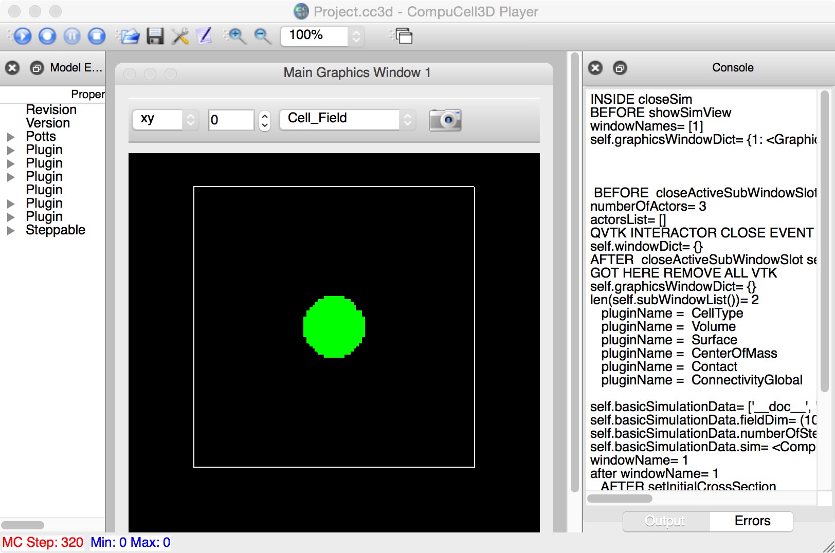This screenshot has width=835, height=553.
Task: Float the Console panel
Action: tap(620, 68)
